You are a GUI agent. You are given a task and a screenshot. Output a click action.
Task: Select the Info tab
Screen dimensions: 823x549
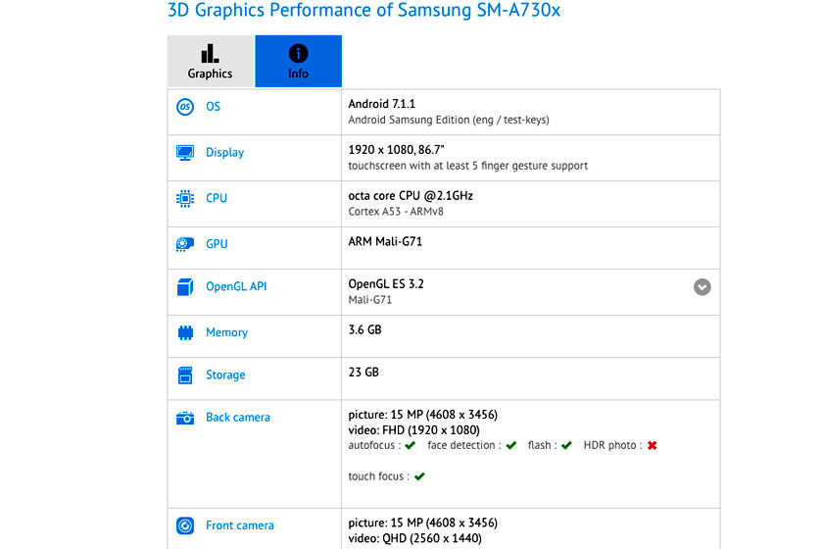point(298,61)
